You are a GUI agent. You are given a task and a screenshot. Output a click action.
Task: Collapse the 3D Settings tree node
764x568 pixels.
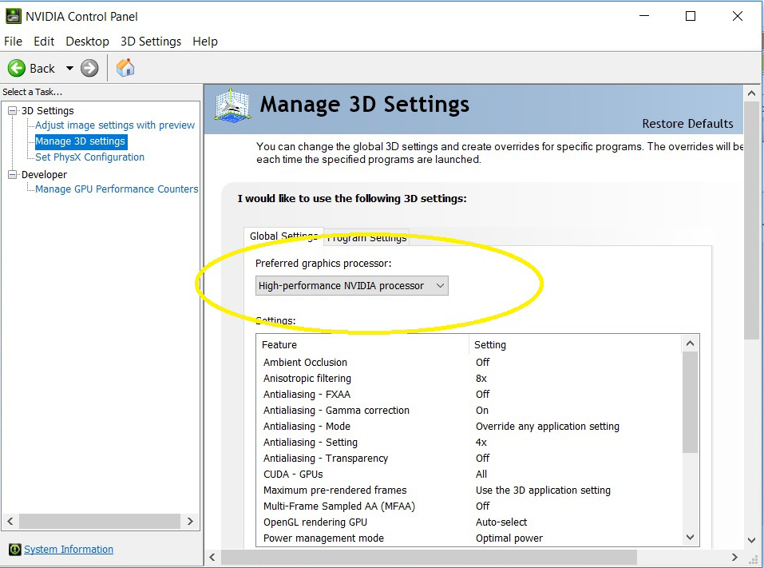coord(12,111)
